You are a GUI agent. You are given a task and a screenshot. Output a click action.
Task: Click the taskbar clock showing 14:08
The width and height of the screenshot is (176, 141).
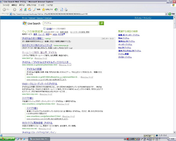(x=172, y=139)
